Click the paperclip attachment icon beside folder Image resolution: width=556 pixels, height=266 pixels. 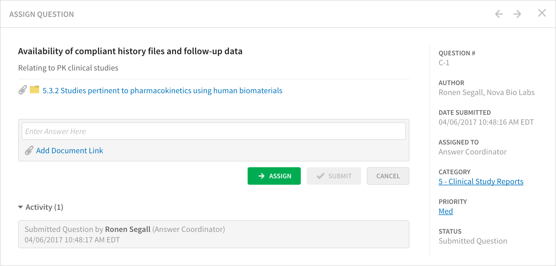[22, 90]
